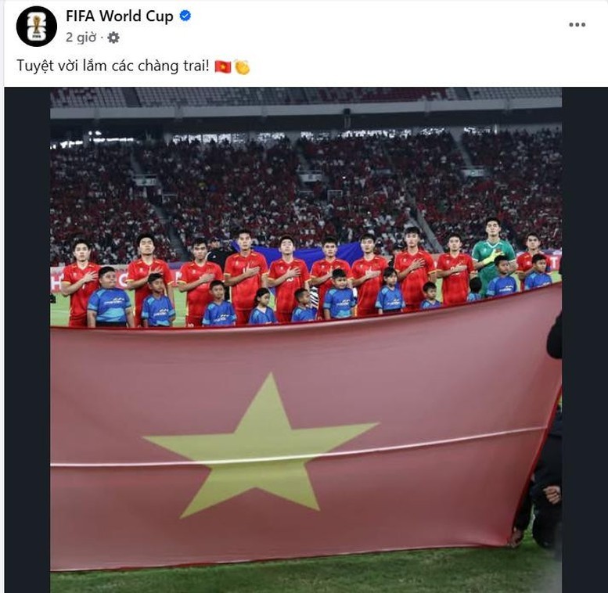Click the dark margin left of photo
This screenshot has height=593, width=608.
coord(27,340)
